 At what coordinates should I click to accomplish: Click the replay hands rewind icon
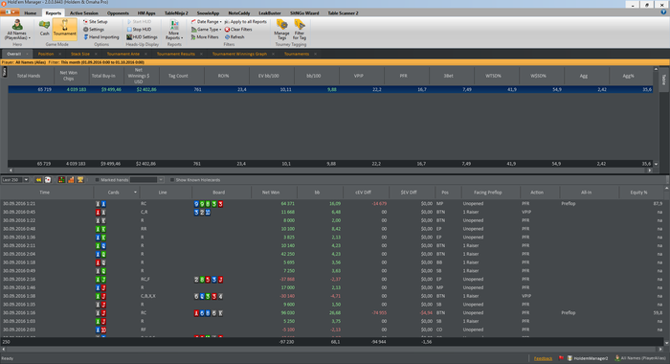[x=38, y=180]
